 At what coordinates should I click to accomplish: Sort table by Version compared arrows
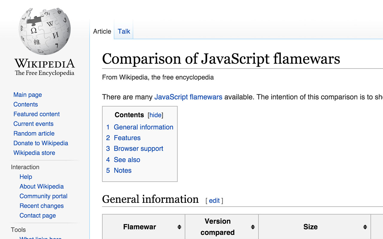[253, 227]
